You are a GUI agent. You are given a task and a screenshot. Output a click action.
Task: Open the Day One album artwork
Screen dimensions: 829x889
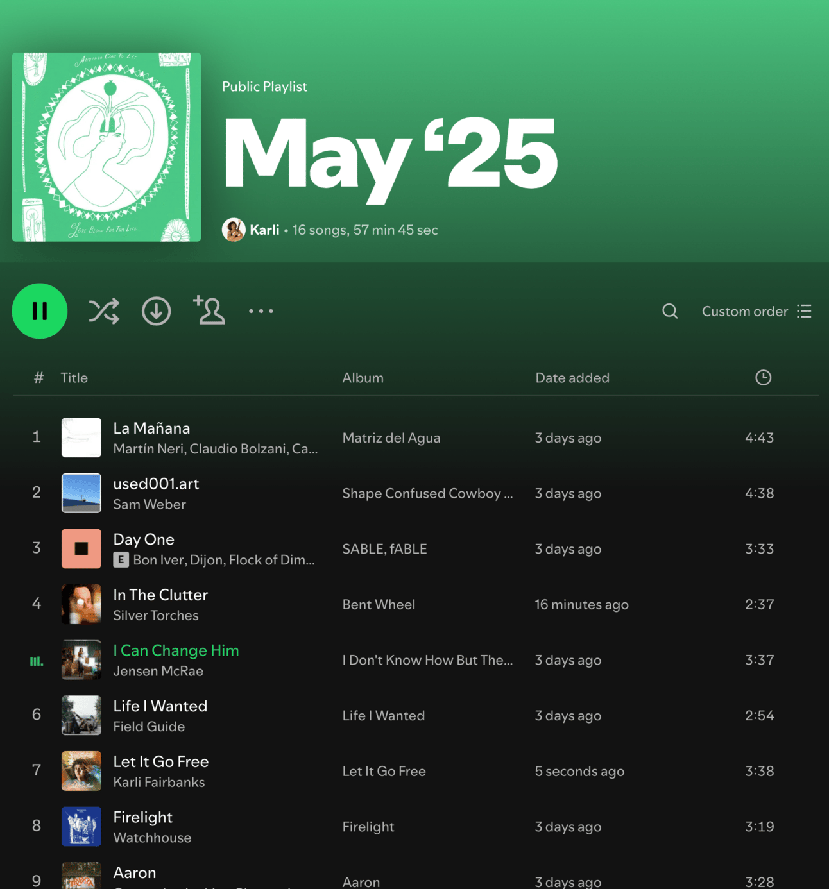tap(81, 548)
